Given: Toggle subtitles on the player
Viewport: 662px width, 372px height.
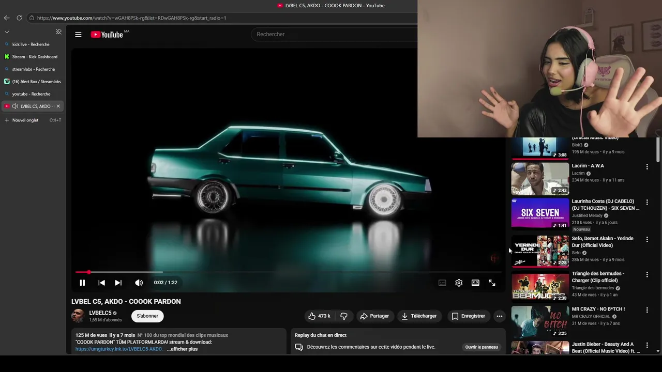Looking at the screenshot, I should [x=442, y=283].
